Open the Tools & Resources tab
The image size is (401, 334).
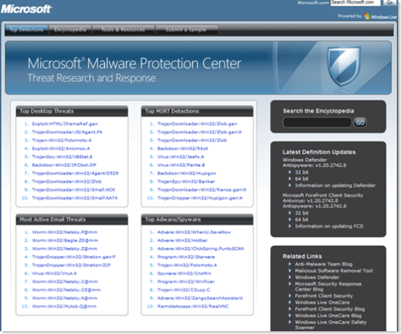pos(123,30)
